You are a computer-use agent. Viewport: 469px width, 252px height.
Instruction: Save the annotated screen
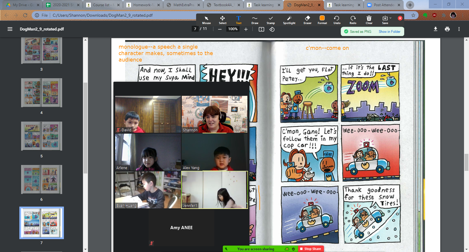pos(385,20)
